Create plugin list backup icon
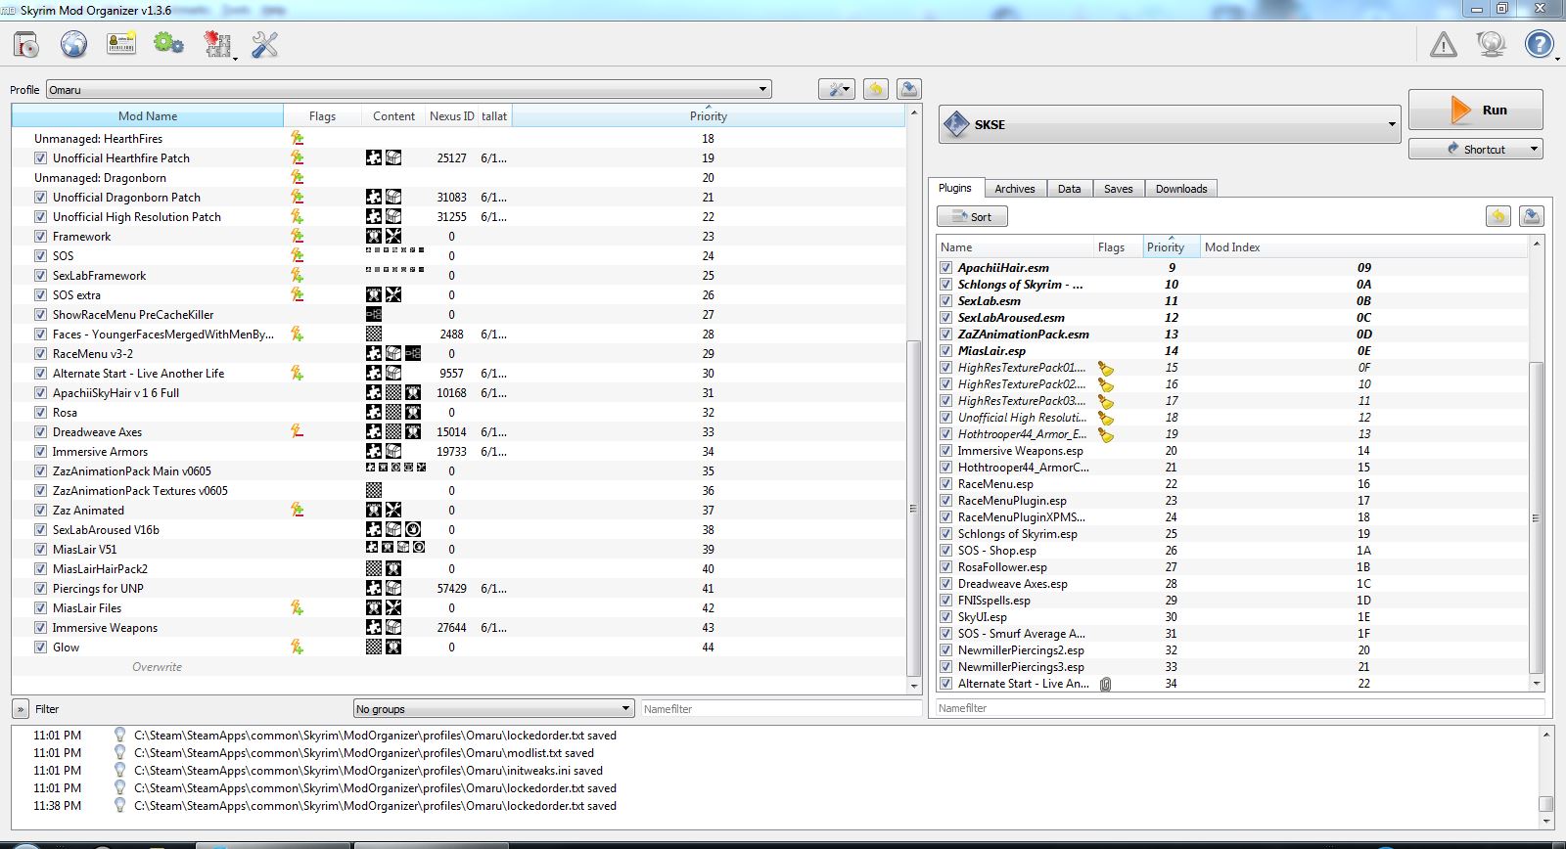Screen dimensions: 1566x849 pos(1532,216)
